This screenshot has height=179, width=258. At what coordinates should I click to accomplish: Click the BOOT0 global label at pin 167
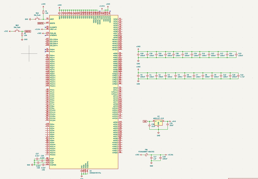point(41,23)
